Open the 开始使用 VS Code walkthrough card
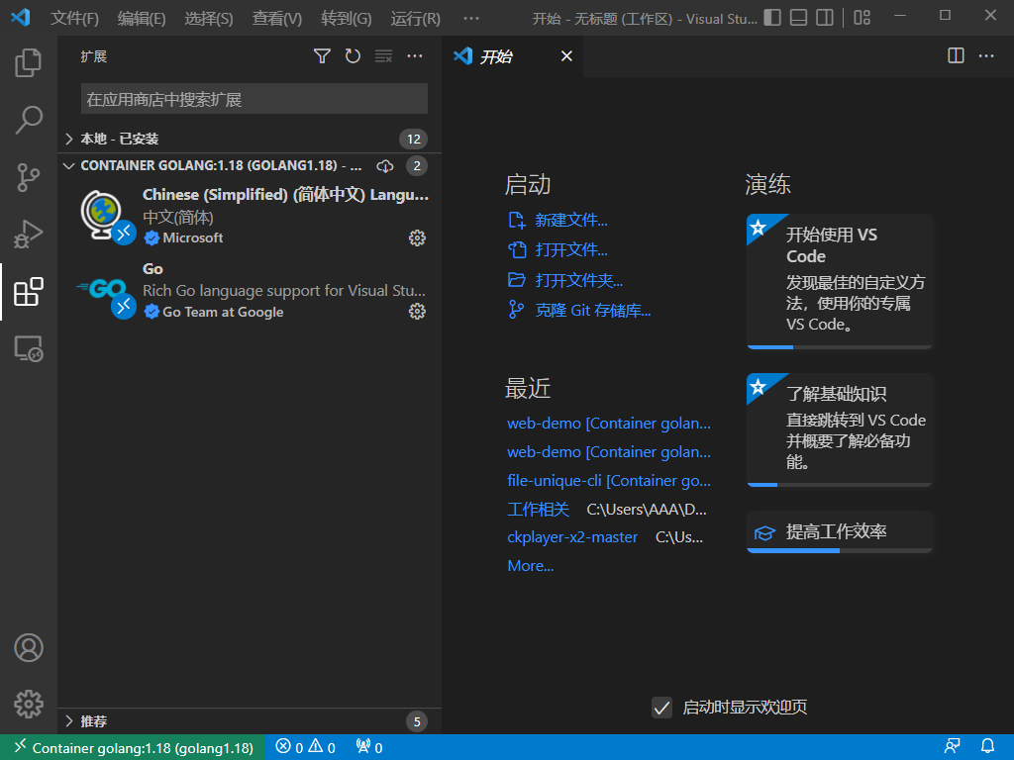The image size is (1014, 760). tap(840, 281)
